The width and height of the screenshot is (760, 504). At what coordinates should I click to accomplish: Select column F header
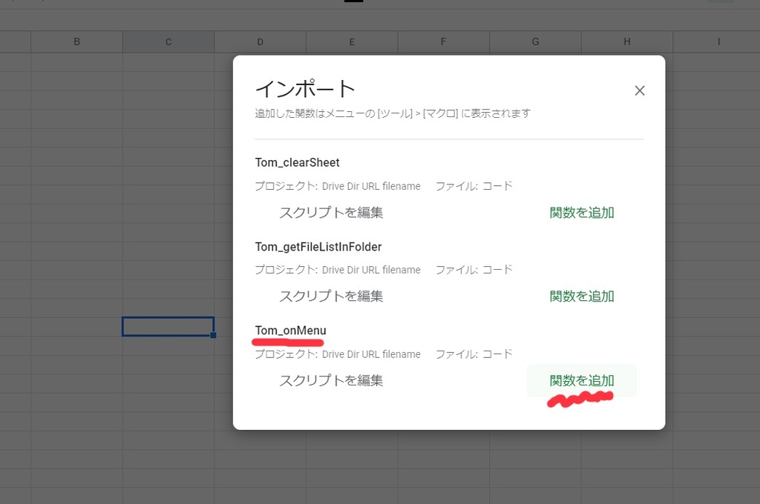[444, 42]
